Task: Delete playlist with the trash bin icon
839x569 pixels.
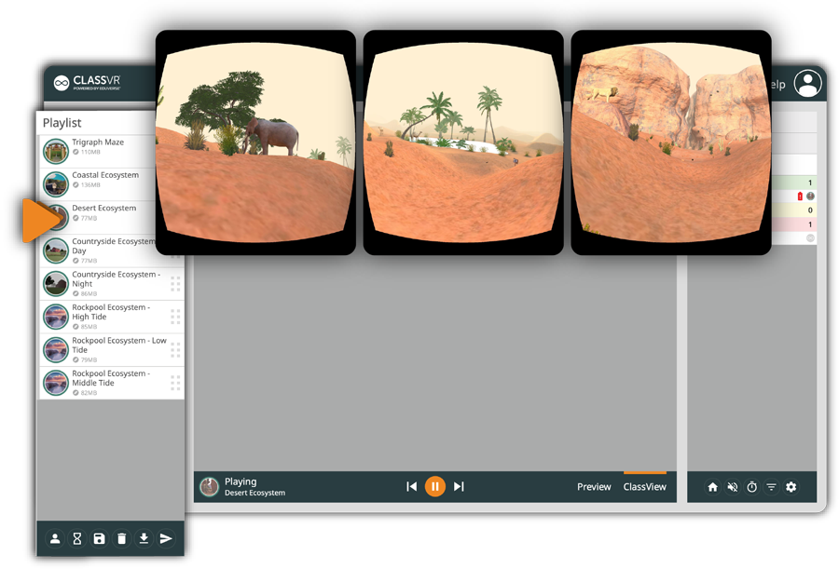Action: [x=121, y=538]
